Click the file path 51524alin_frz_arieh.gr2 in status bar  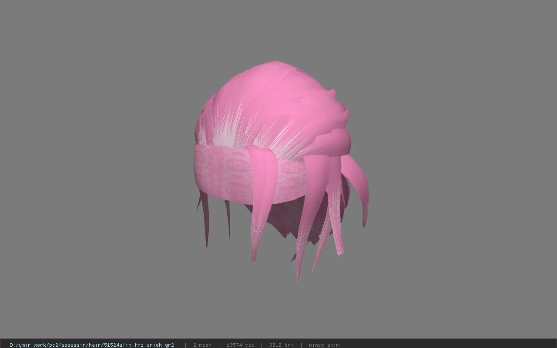coord(92,345)
